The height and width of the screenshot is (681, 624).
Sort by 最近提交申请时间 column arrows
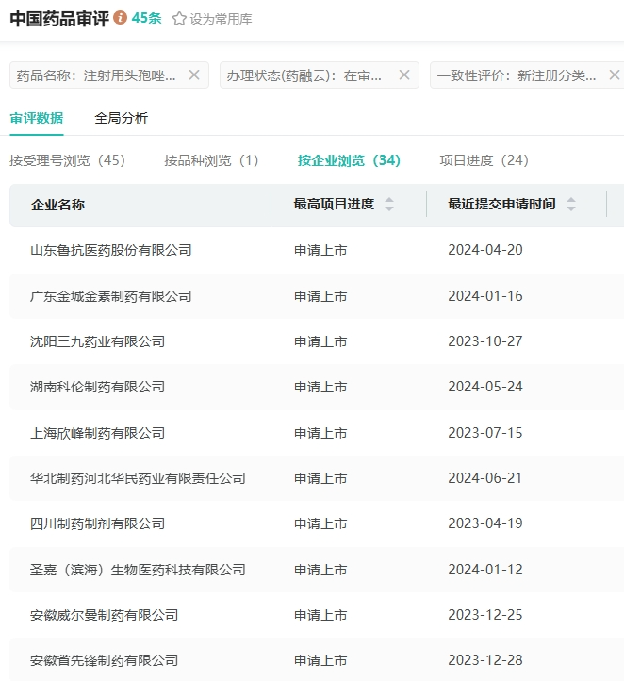[x=570, y=205]
